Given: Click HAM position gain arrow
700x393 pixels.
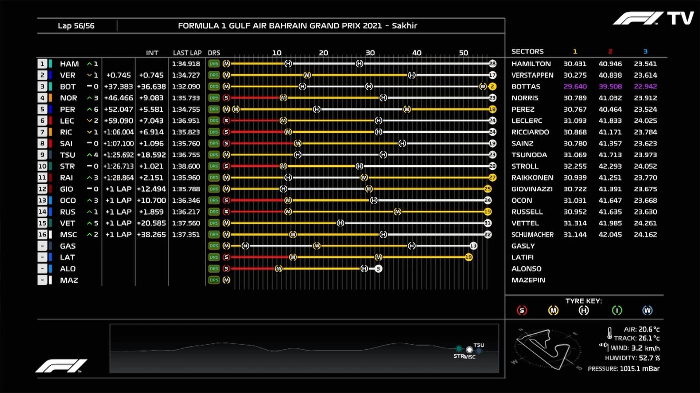Looking at the screenshot, I should 89,64.
